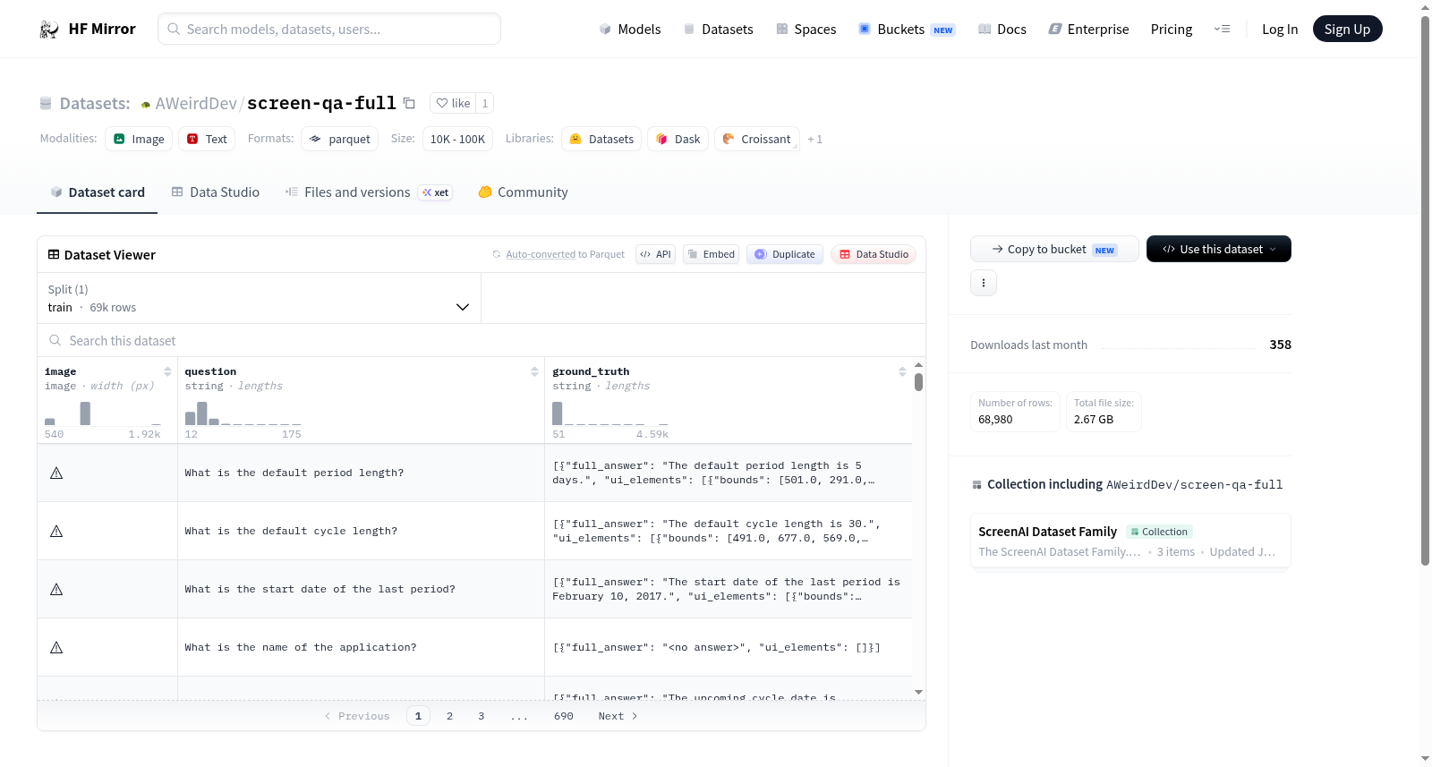Go to the Next page

tap(618, 716)
